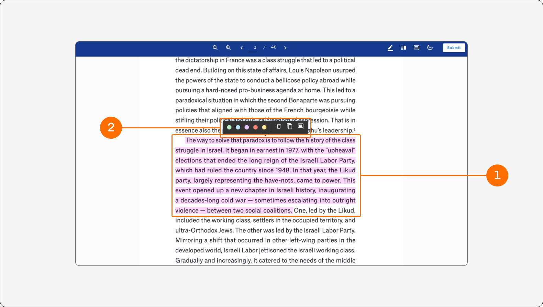Toggle dark mode with the moon icon
This screenshot has width=543, height=307.
430,48
